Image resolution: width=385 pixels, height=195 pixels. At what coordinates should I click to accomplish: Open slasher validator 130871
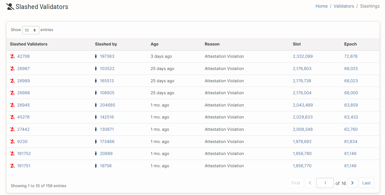click(107, 129)
